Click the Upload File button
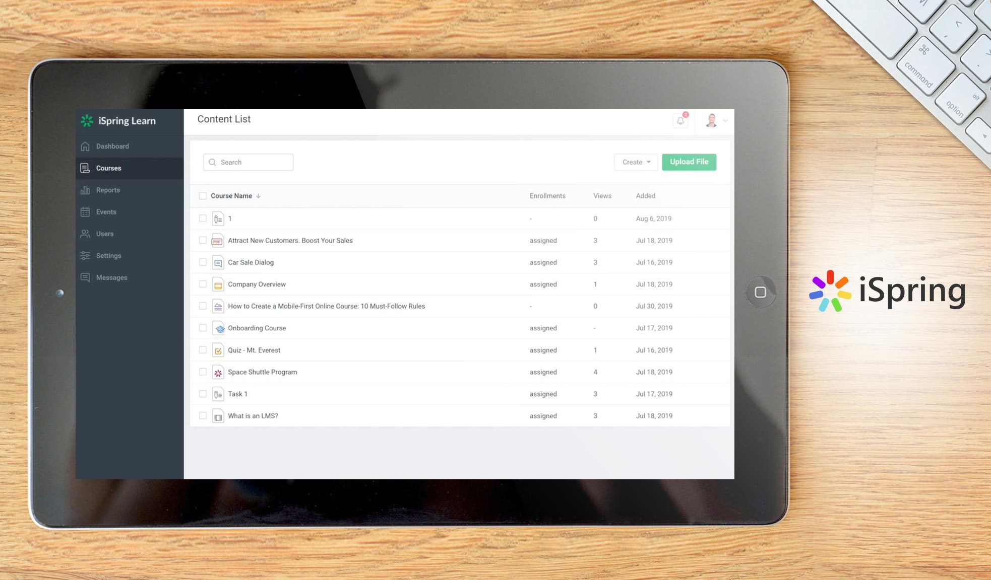991x580 pixels. [689, 162]
